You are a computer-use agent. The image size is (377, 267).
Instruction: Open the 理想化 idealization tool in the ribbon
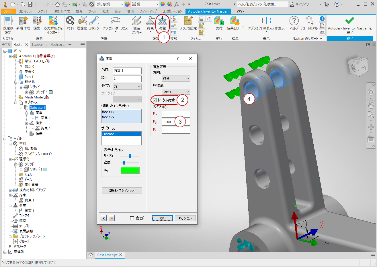82,23
